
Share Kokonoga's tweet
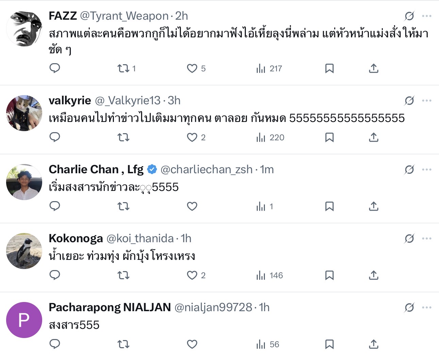(x=373, y=275)
